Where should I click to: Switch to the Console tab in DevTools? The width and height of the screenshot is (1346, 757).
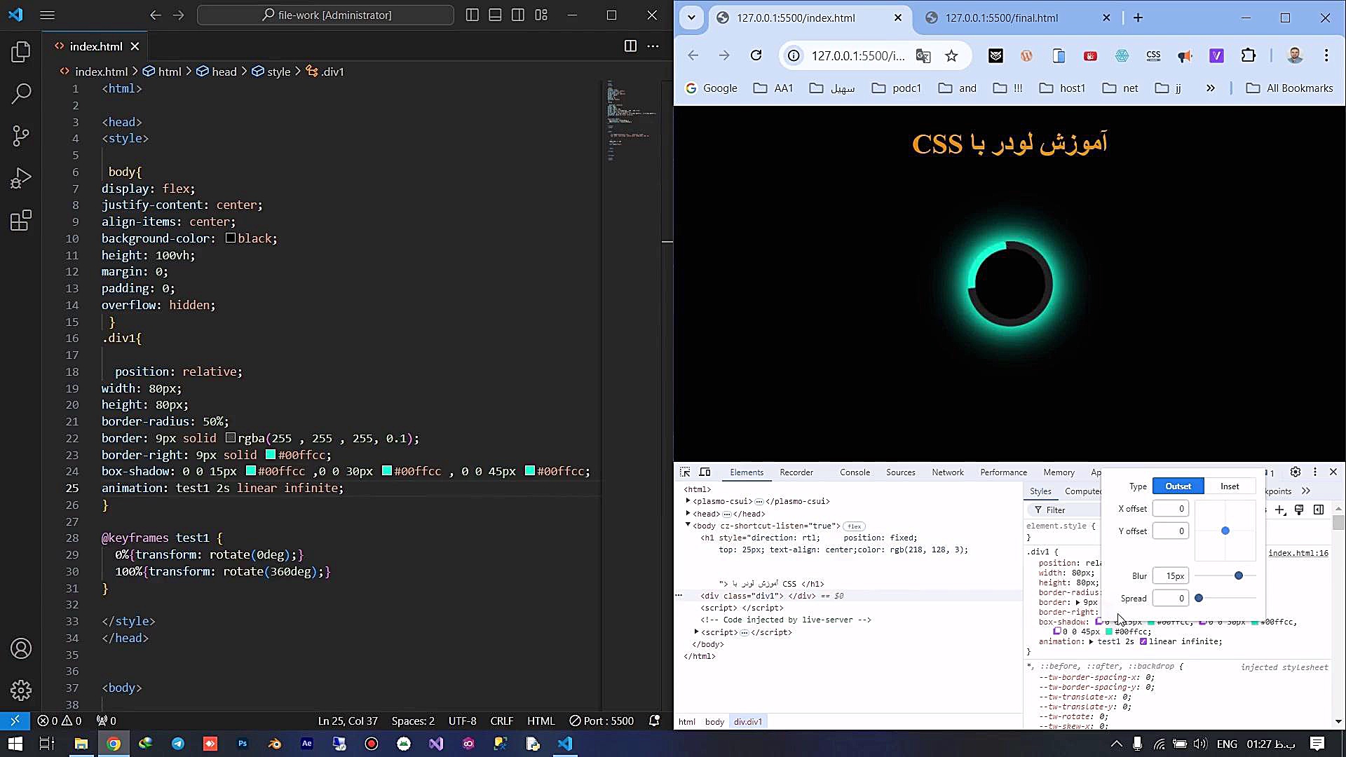click(x=855, y=472)
